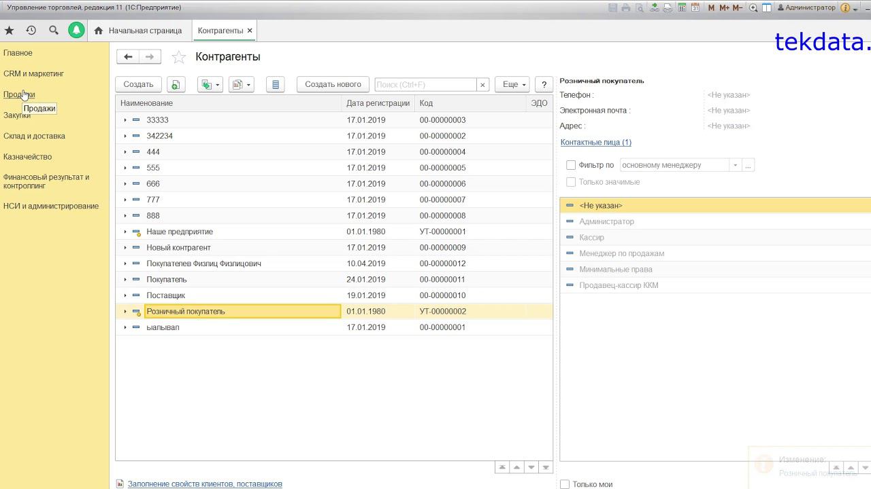Image resolution: width=871 pixels, height=489 pixels.
Task: Focus the Поиск (Ctrl+F) search field
Action: tap(425, 85)
